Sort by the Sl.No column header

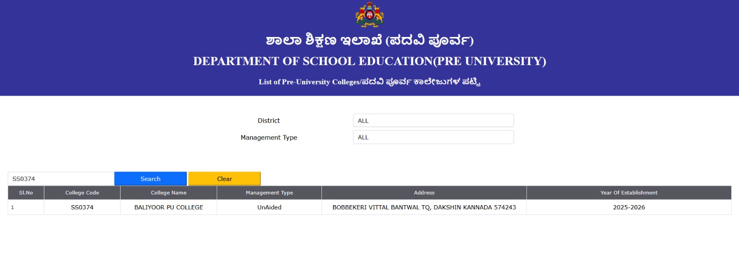point(26,193)
